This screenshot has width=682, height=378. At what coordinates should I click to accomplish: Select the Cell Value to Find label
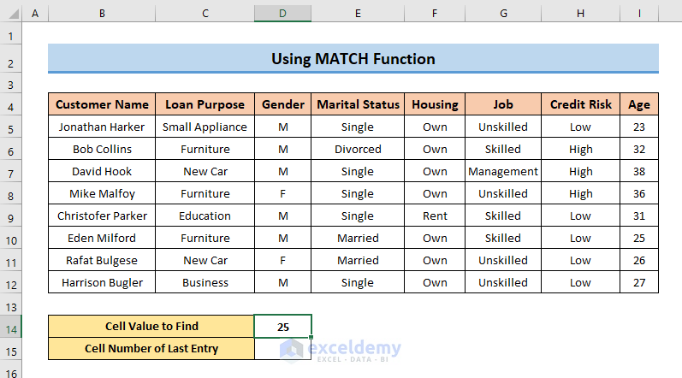[151, 326]
